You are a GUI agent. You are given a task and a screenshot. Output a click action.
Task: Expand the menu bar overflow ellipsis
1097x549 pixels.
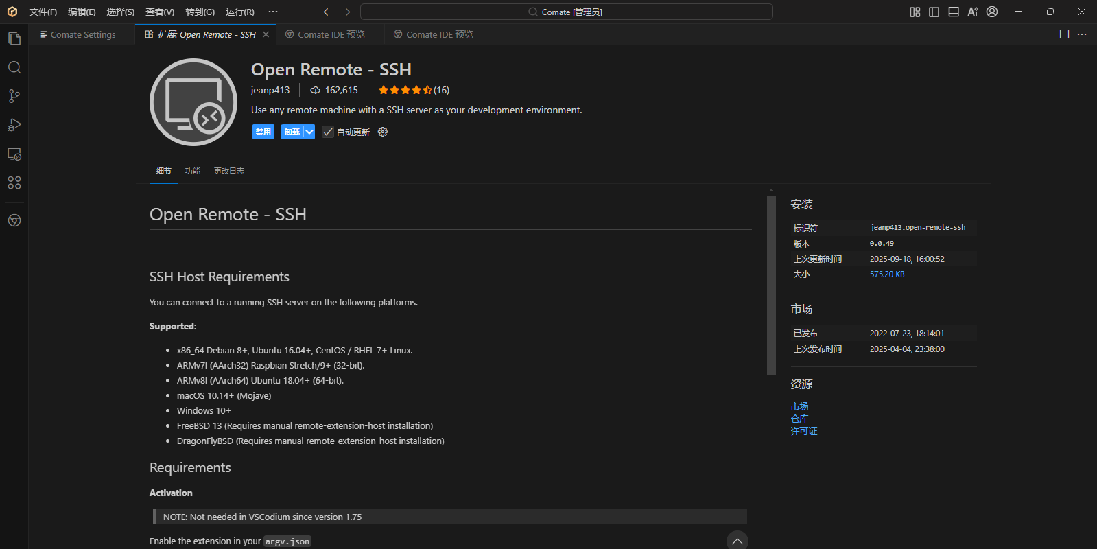pos(273,12)
